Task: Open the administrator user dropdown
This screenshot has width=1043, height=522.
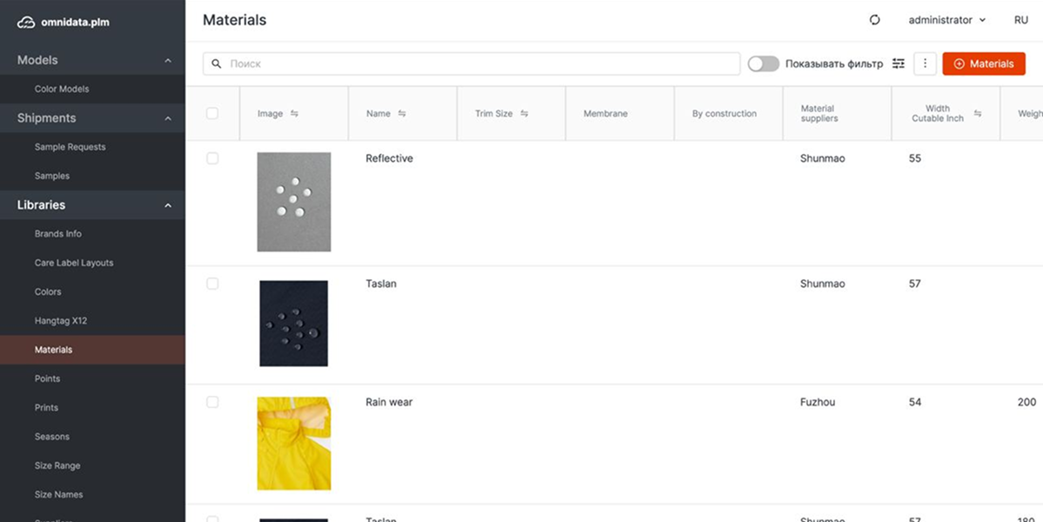Action: click(946, 20)
